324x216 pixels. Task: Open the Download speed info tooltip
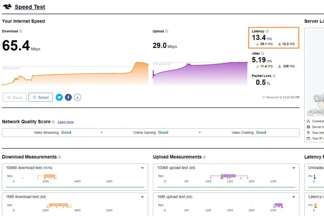point(21,31)
